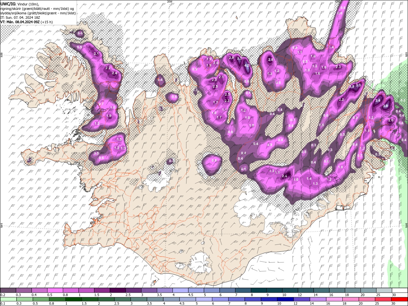Pick the pale lavender 4–4.5 swatch in the purple scale
408x306 pixels.
180,290
